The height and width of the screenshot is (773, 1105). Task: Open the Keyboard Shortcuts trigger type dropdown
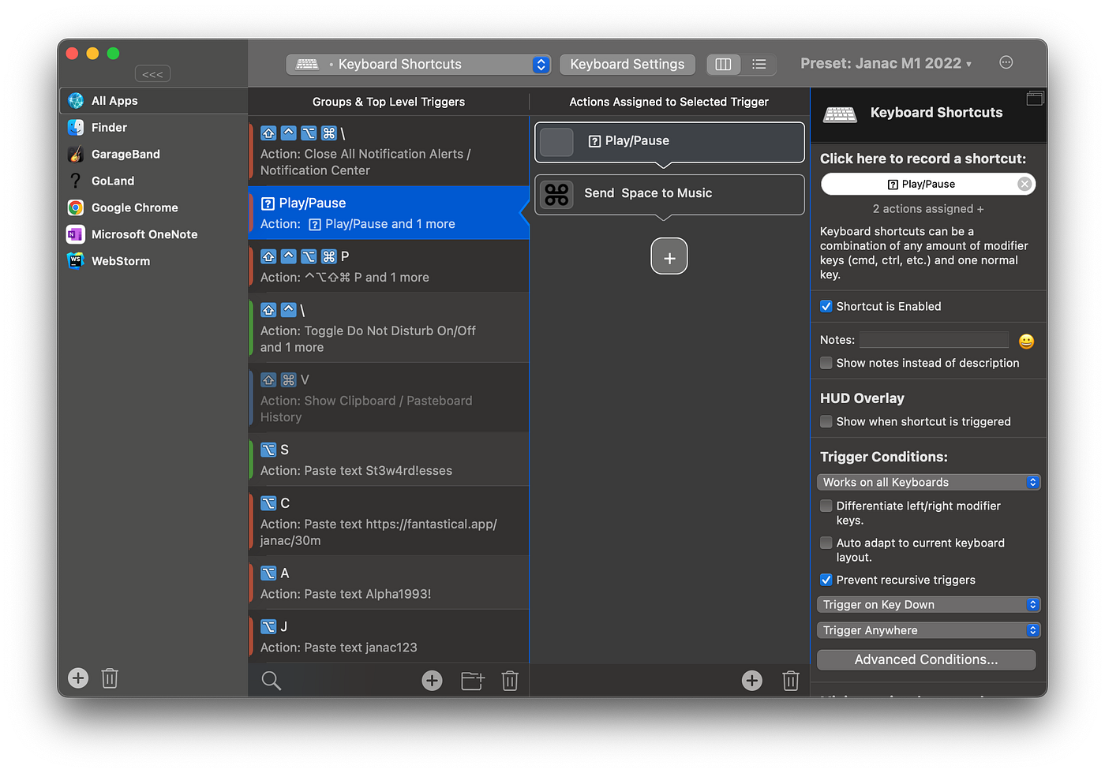coord(418,64)
